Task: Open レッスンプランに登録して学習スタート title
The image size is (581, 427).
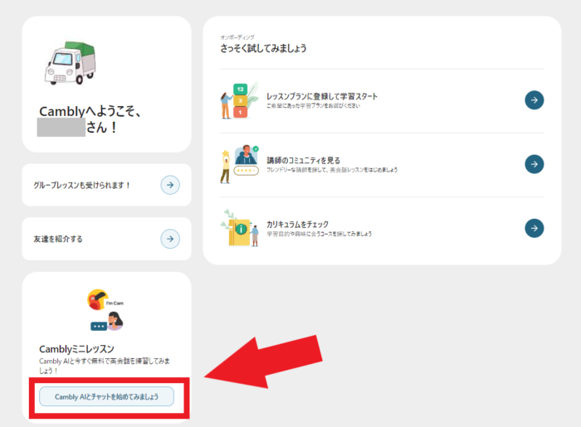Action: [x=322, y=96]
